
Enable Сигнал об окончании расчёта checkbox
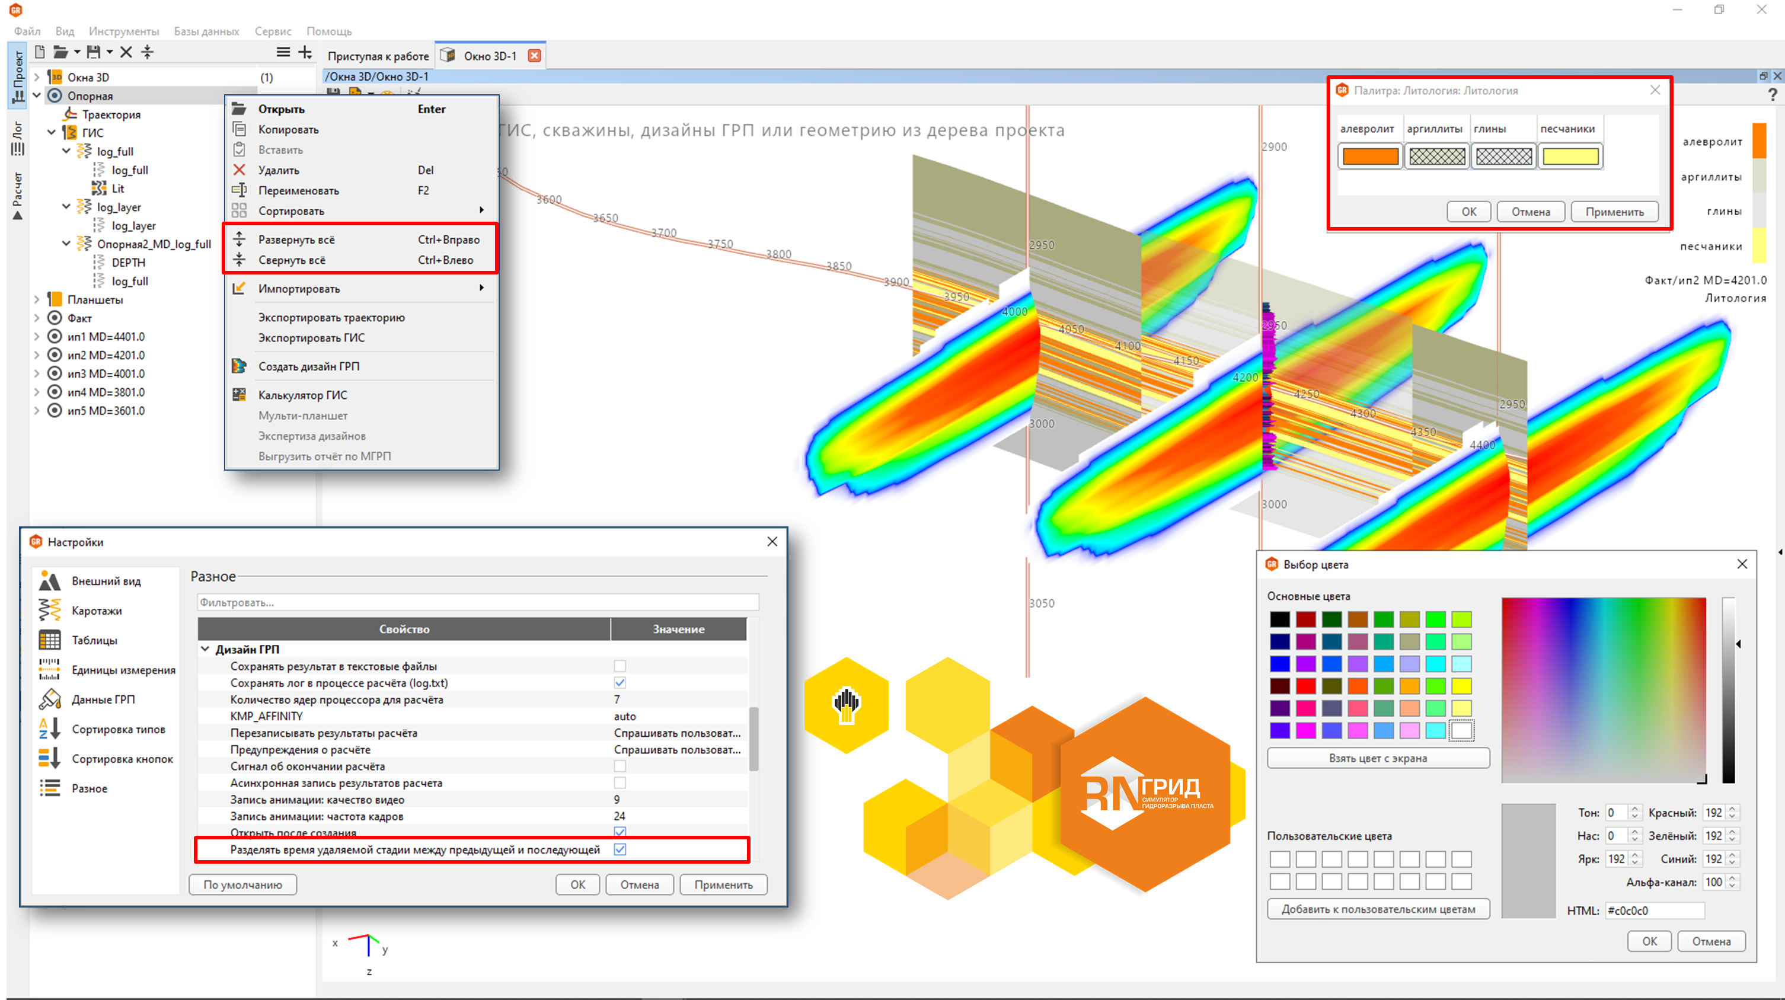[x=620, y=766]
